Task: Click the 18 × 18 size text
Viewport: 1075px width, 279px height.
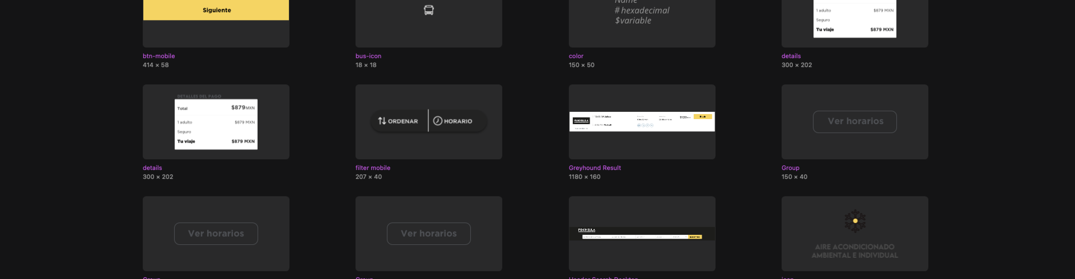Action: [x=366, y=65]
